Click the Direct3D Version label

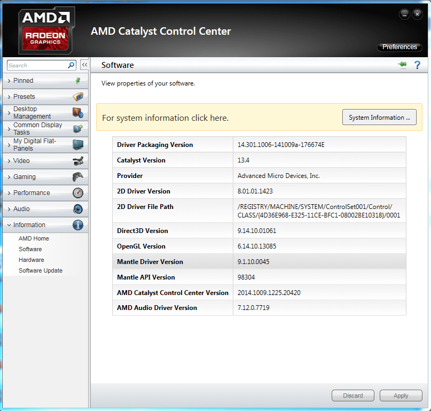pos(143,231)
